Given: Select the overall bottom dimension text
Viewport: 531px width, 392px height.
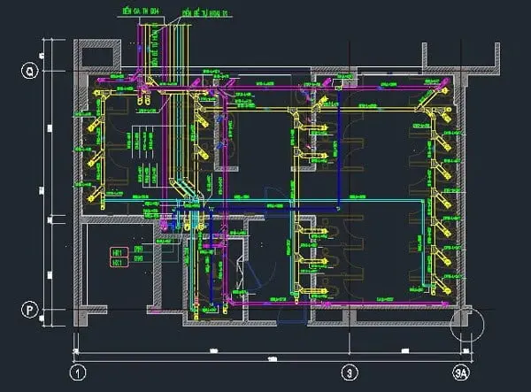Looking at the screenshot, I should click(x=273, y=359).
